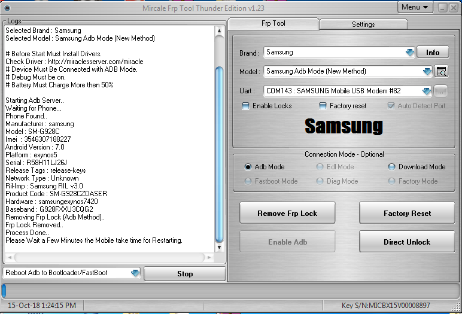The height and width of the screenshot is (314, 462).
Task: Click the logs vertical scrollbar thumb
Action: pyautogui.click(x=219, y=155)
